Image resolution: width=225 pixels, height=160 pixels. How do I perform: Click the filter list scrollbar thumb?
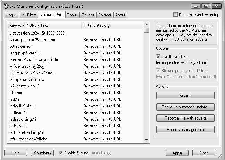click(147, 30)
